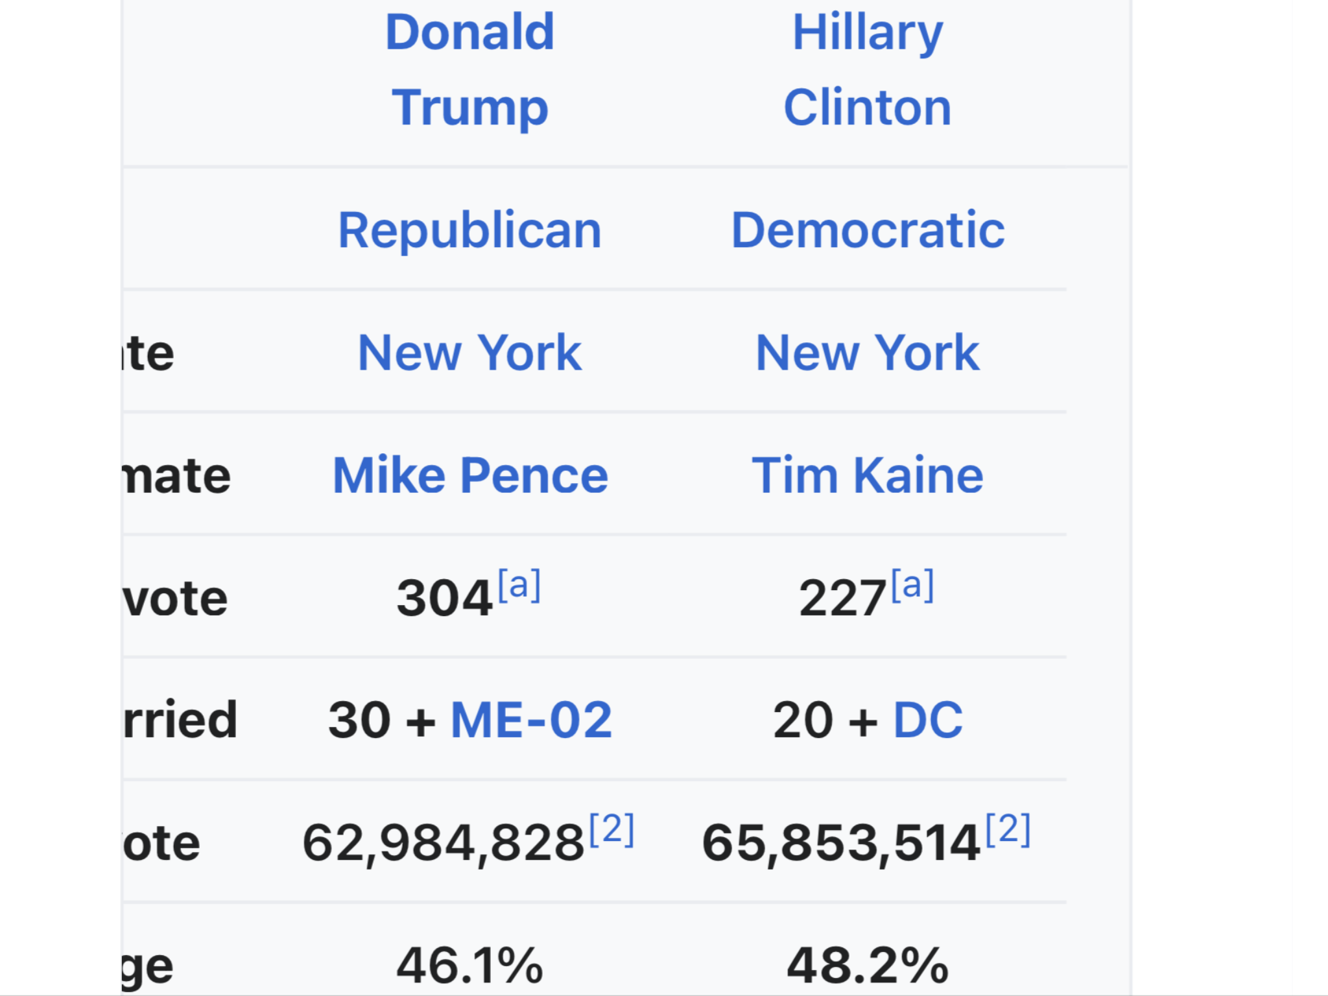Viewport: 1328px width, 996px height.
Task: Open Clinton's New York home state link
Action: pos(868,353)
